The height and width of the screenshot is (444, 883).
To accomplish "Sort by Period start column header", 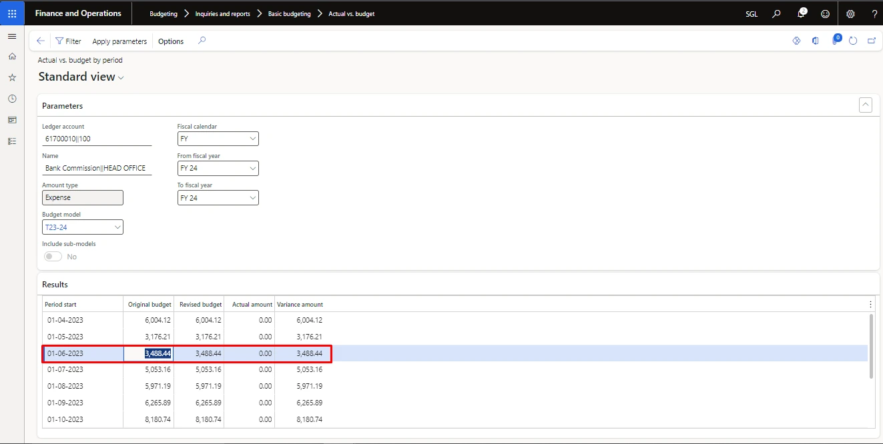I will point(83,304).
